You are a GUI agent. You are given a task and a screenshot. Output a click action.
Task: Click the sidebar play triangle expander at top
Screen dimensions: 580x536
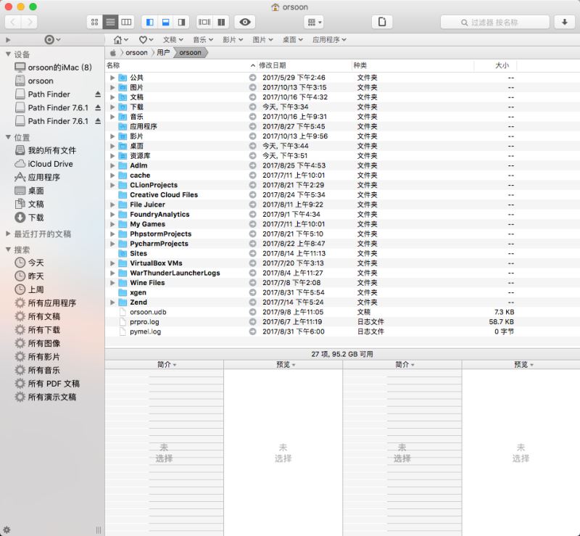tap(8, 40)
